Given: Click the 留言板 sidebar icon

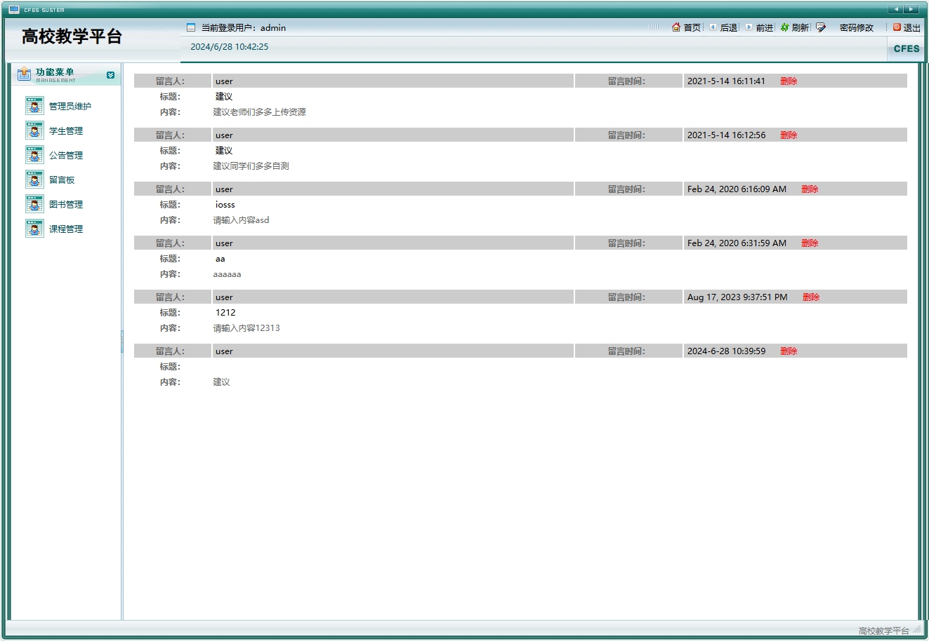Looking at the screenshot, I should (x=34, y=179).
